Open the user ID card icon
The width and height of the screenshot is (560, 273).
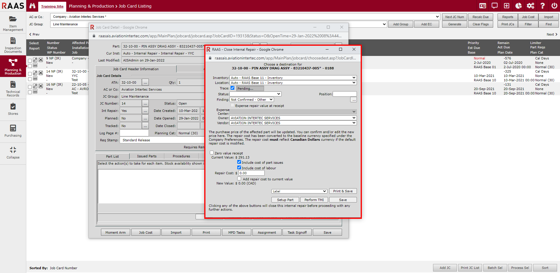pos(483,6)
